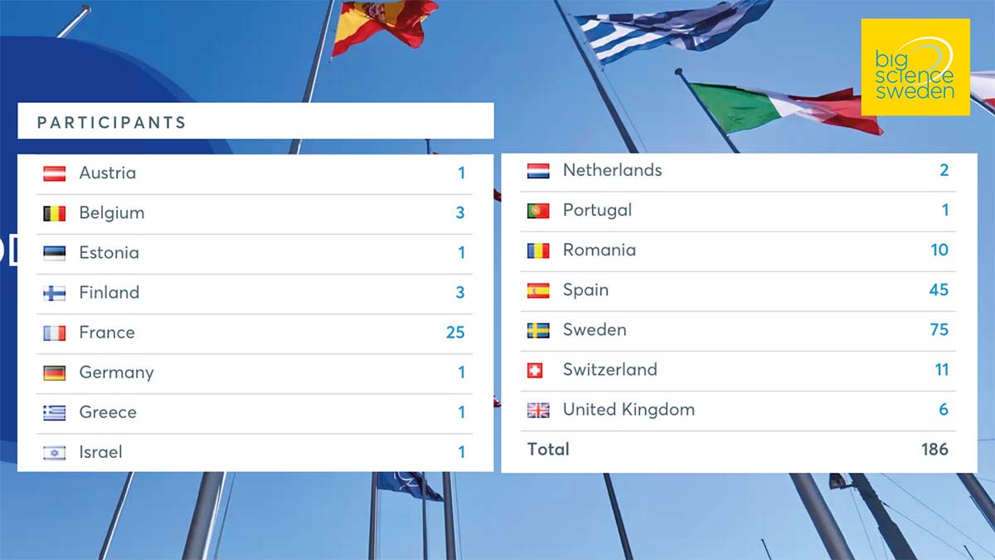
Task: Click the Belgium flag icon
Action: (x=55, y=213)
